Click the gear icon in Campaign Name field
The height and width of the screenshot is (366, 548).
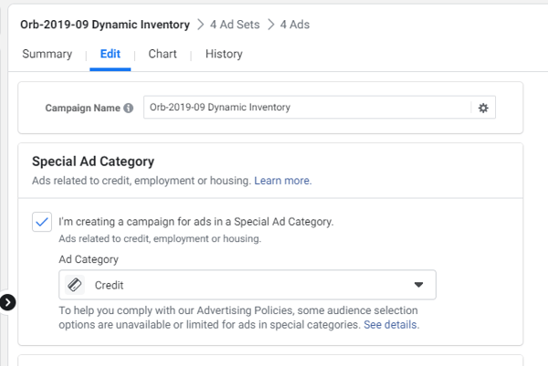483,108
